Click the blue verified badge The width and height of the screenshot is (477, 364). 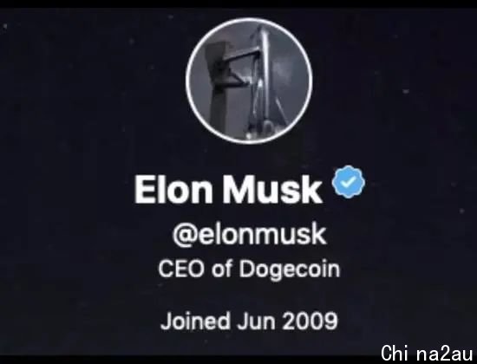click(x=349, y=182)
